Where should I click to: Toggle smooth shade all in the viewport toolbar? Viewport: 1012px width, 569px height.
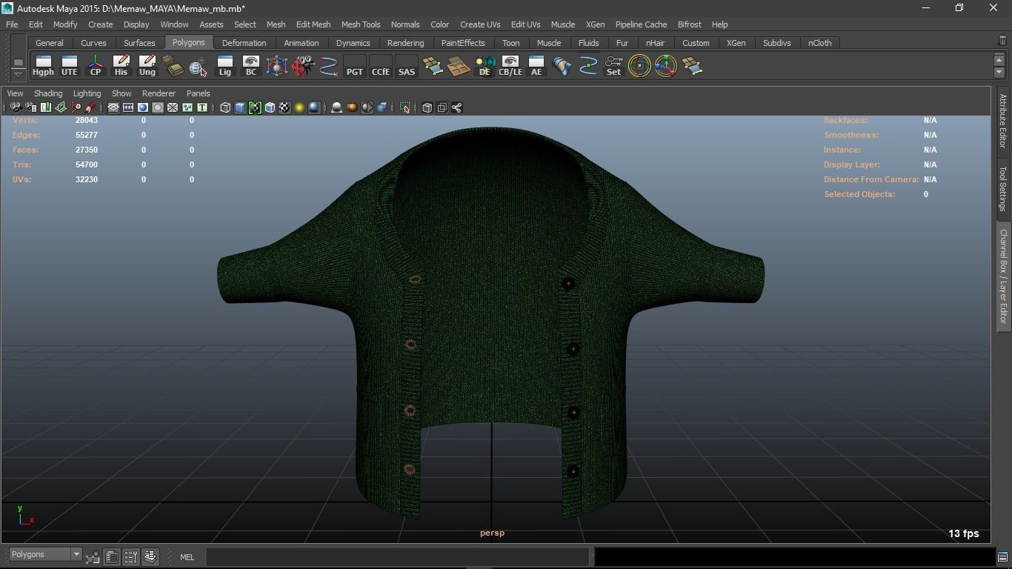tap(240, 107)
